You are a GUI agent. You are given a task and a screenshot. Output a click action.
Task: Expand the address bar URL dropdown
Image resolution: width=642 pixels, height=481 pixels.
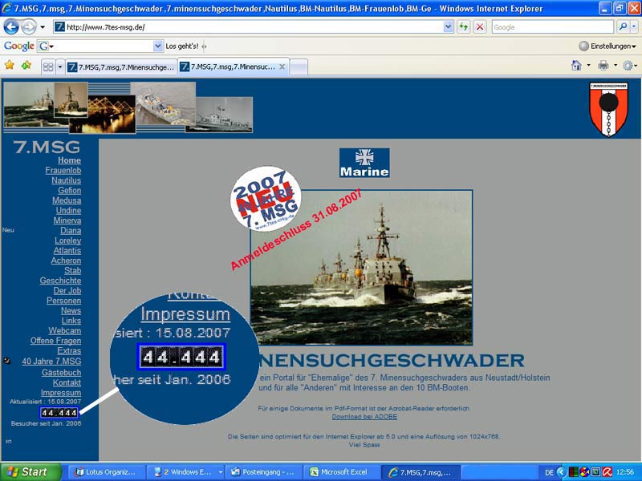[449, 26]
